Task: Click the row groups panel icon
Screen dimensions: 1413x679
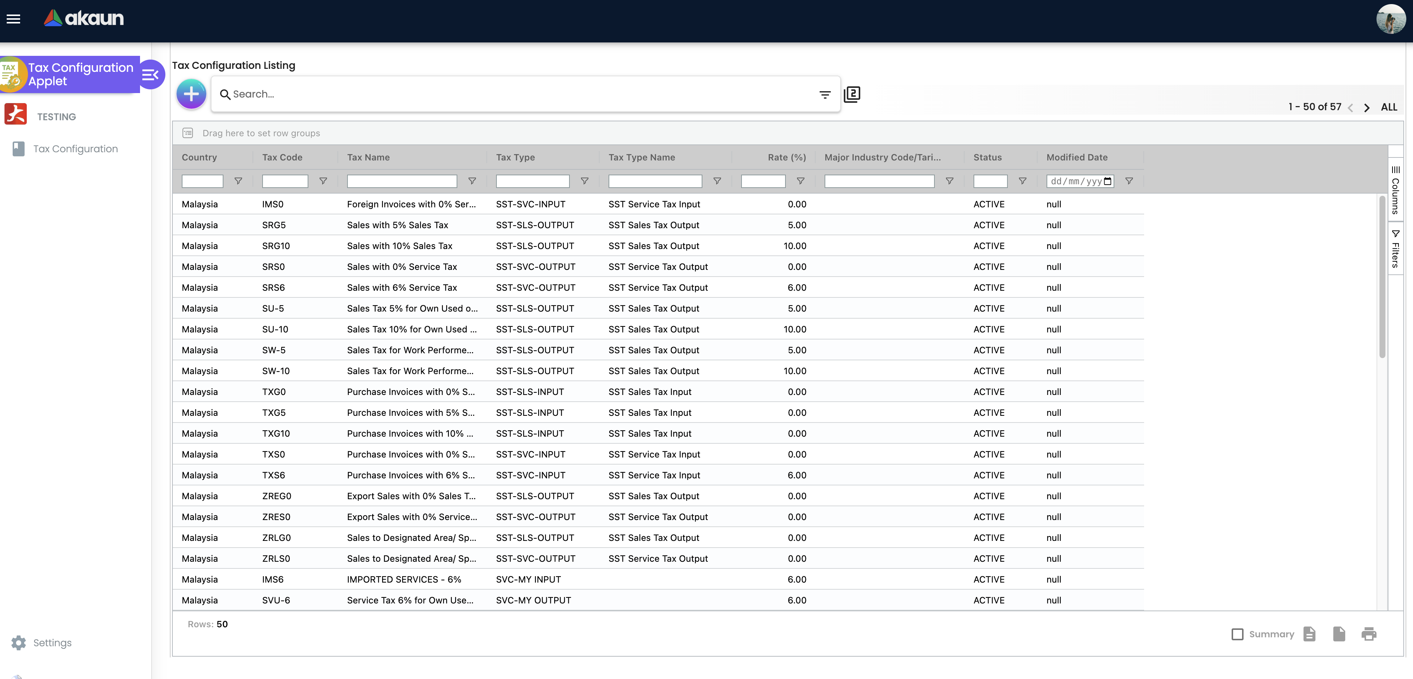Action: (188, 133)
